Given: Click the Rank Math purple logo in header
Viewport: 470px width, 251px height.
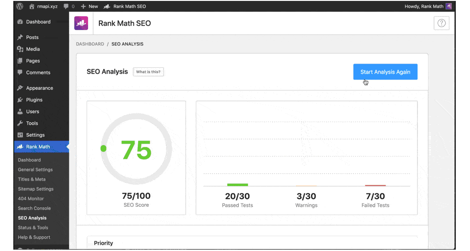Looking at the screenshot, I should coord(81,23).
